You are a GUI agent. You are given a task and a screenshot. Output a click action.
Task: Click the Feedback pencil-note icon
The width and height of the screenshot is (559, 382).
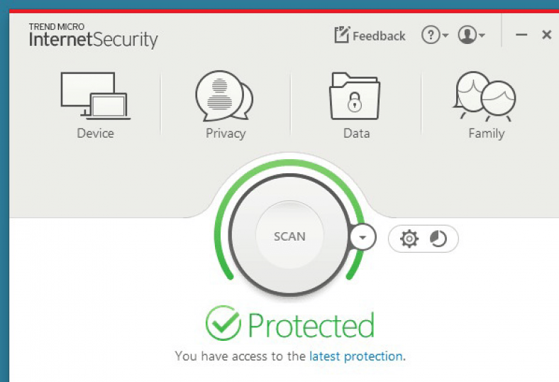point(342,35)
